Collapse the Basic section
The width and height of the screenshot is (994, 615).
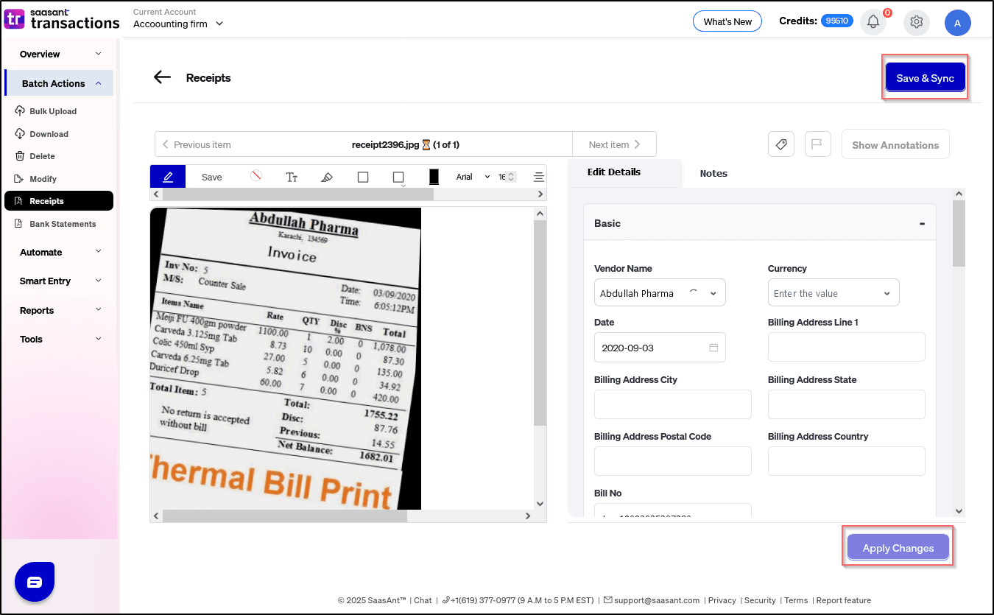[x=922, y=223]
